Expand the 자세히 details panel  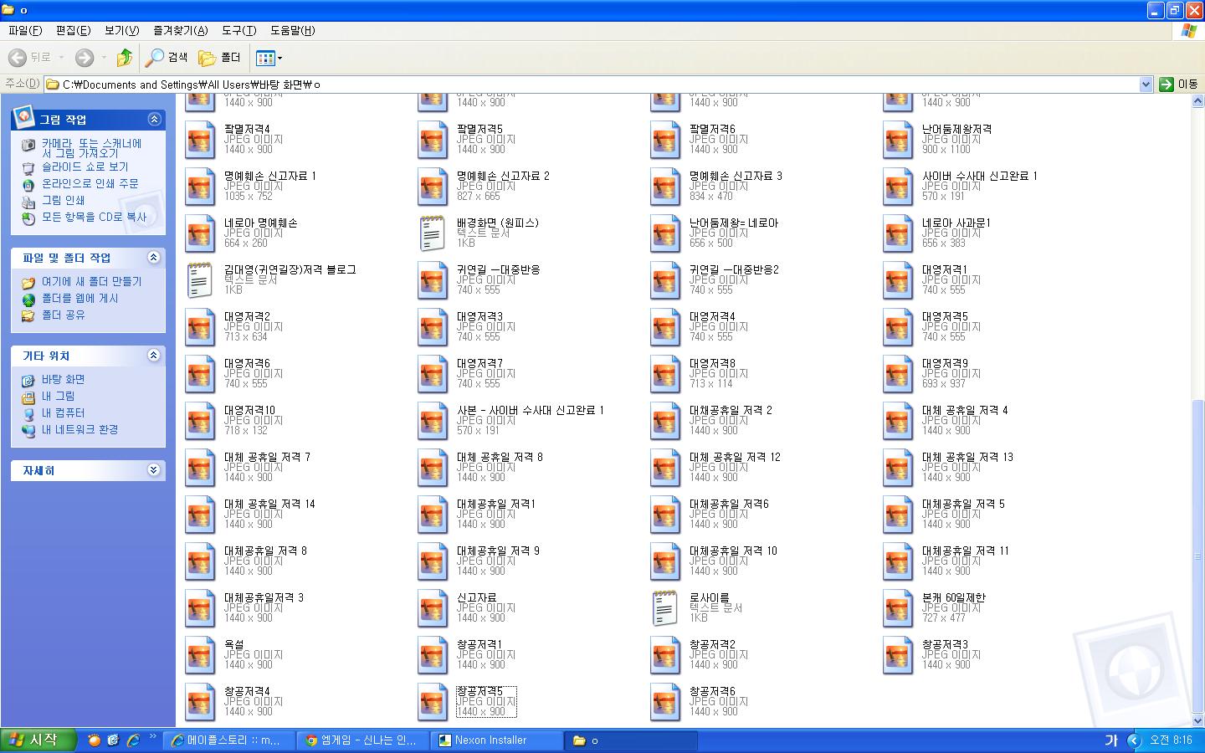[153, 469]
